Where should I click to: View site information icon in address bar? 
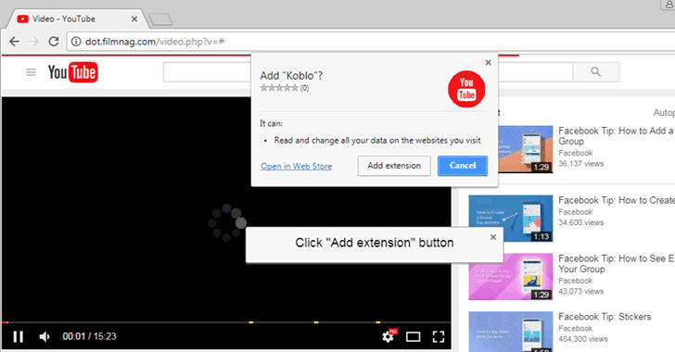click(76, 42)
